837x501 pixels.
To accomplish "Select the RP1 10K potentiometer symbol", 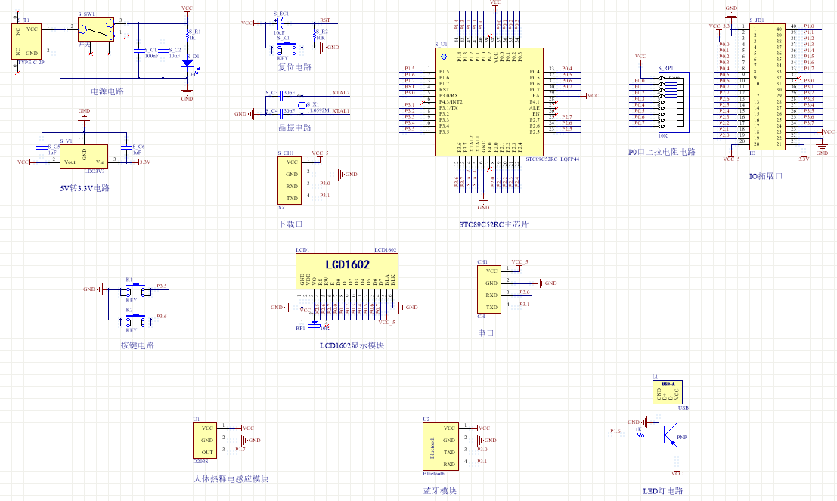I will (x=314, y=323).
